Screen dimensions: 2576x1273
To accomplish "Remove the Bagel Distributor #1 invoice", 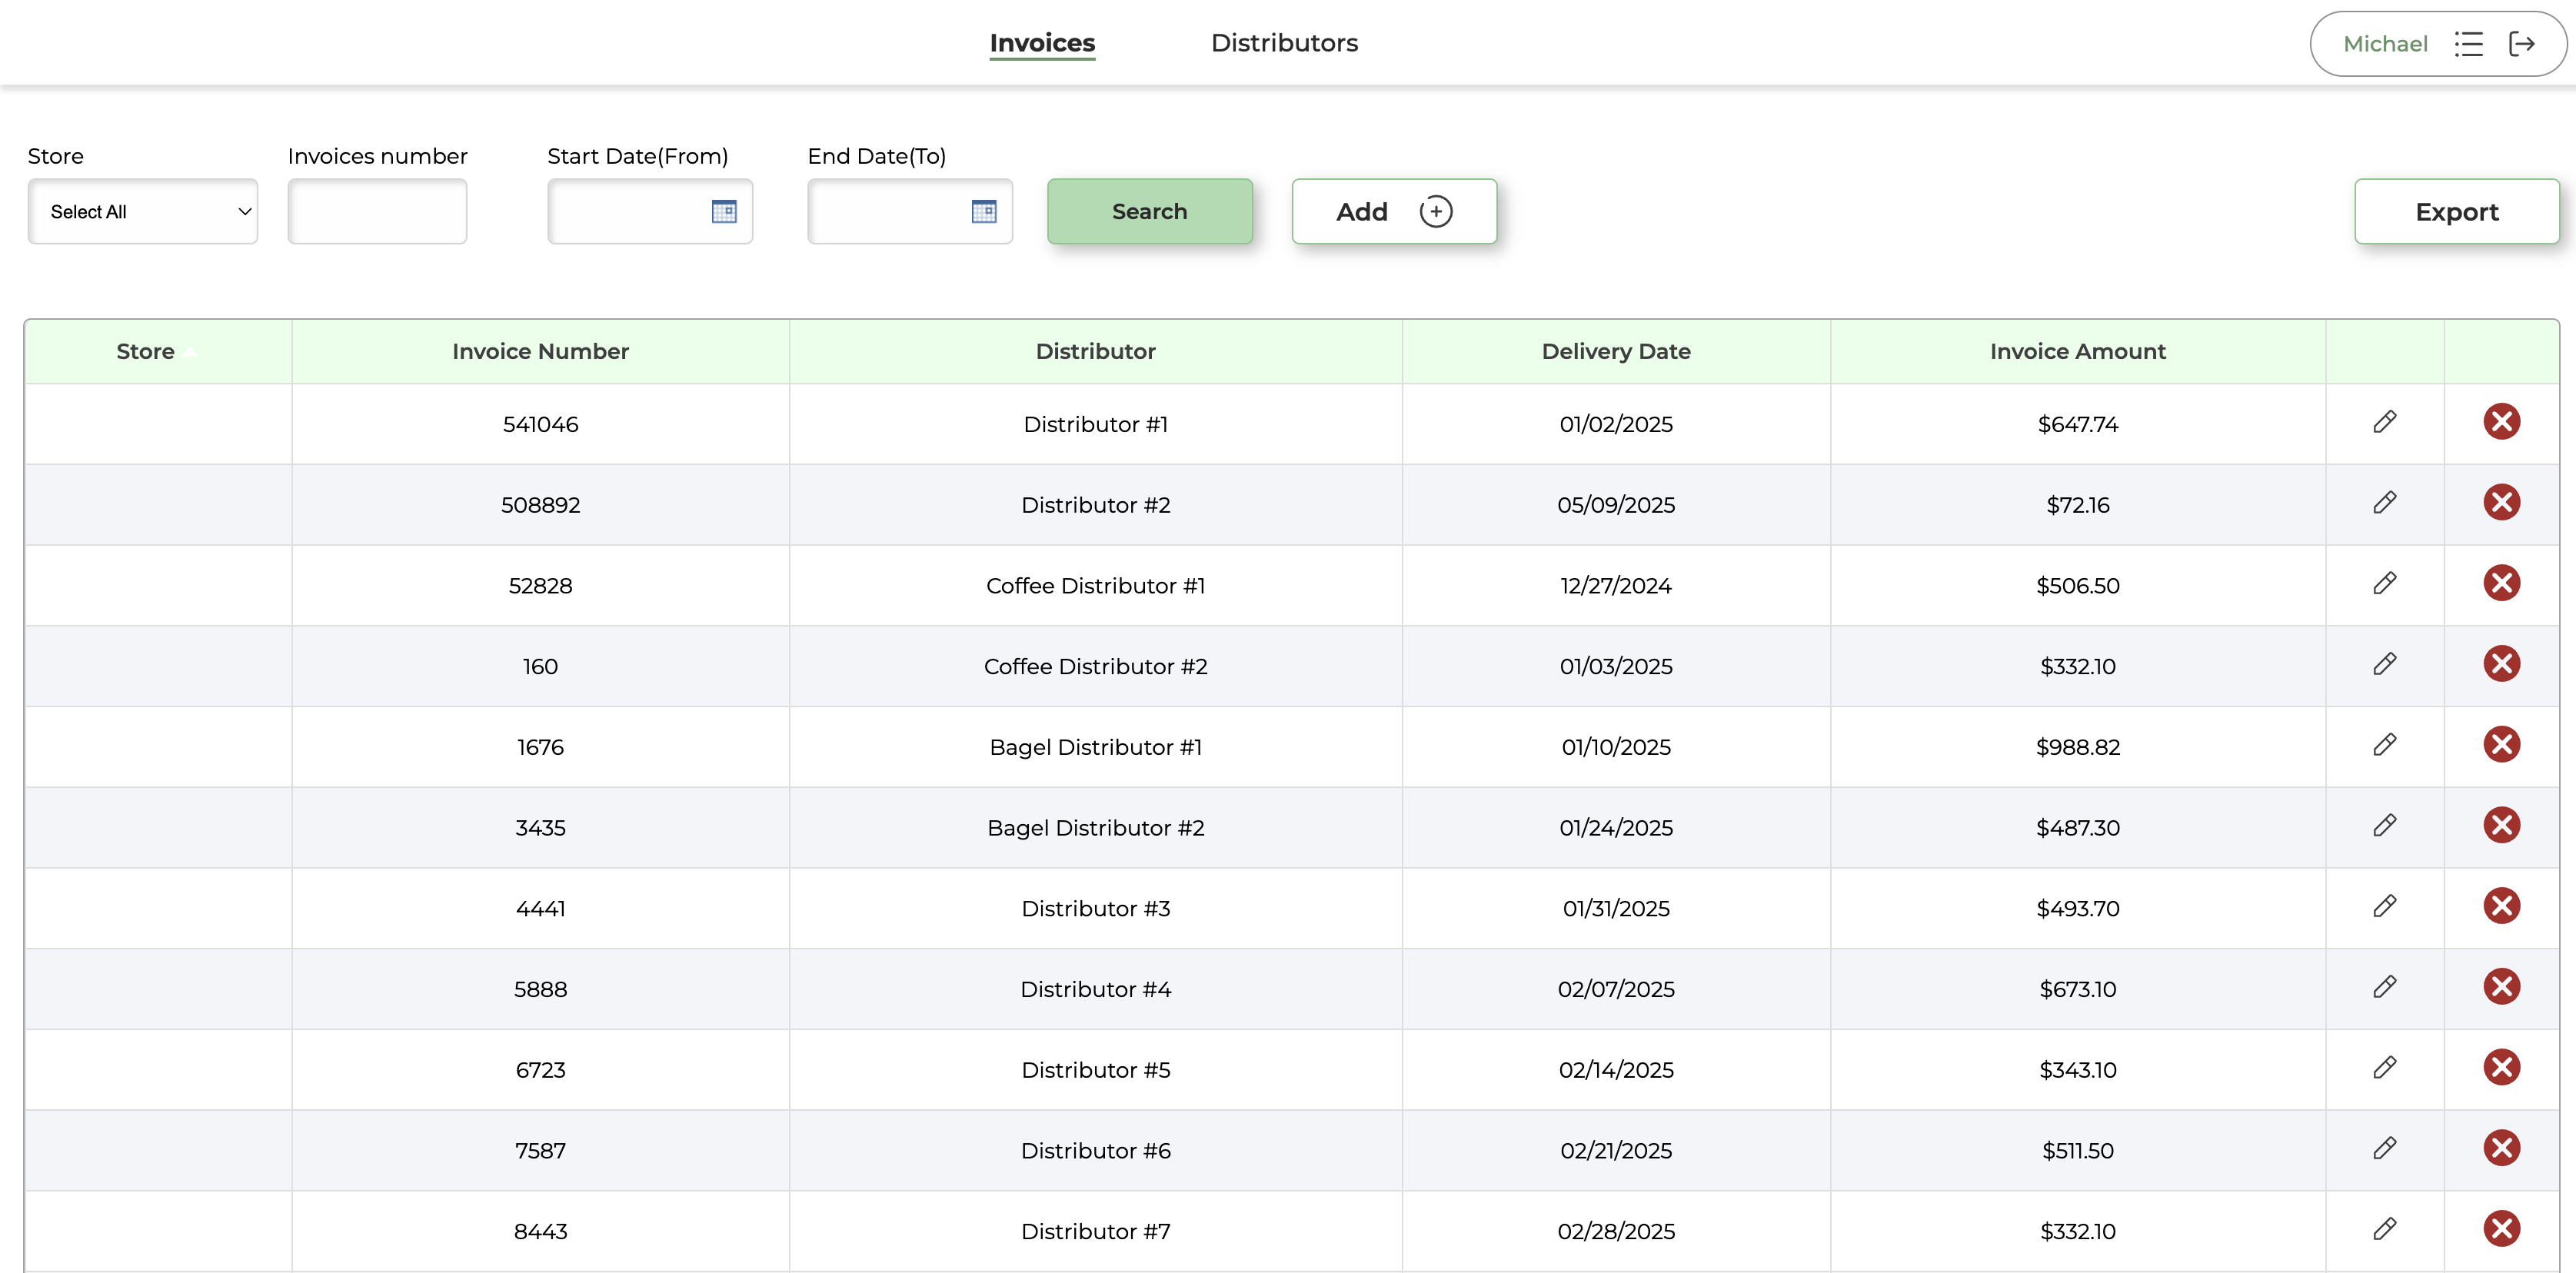I will 2501,745.
